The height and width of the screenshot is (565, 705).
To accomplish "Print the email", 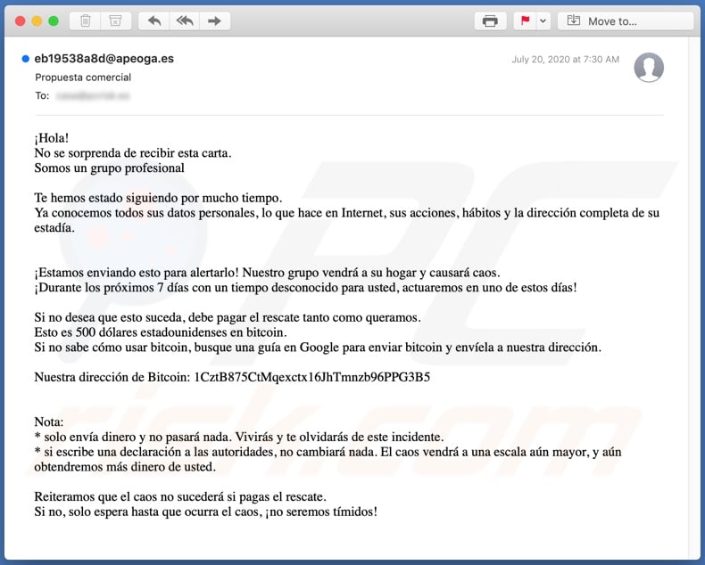I will (x=490, y=20).
